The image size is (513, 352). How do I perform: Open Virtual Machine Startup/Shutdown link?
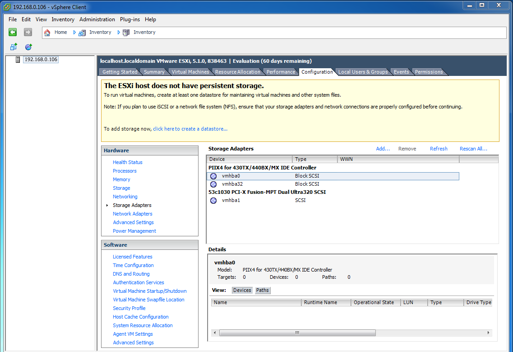[150, 291]
